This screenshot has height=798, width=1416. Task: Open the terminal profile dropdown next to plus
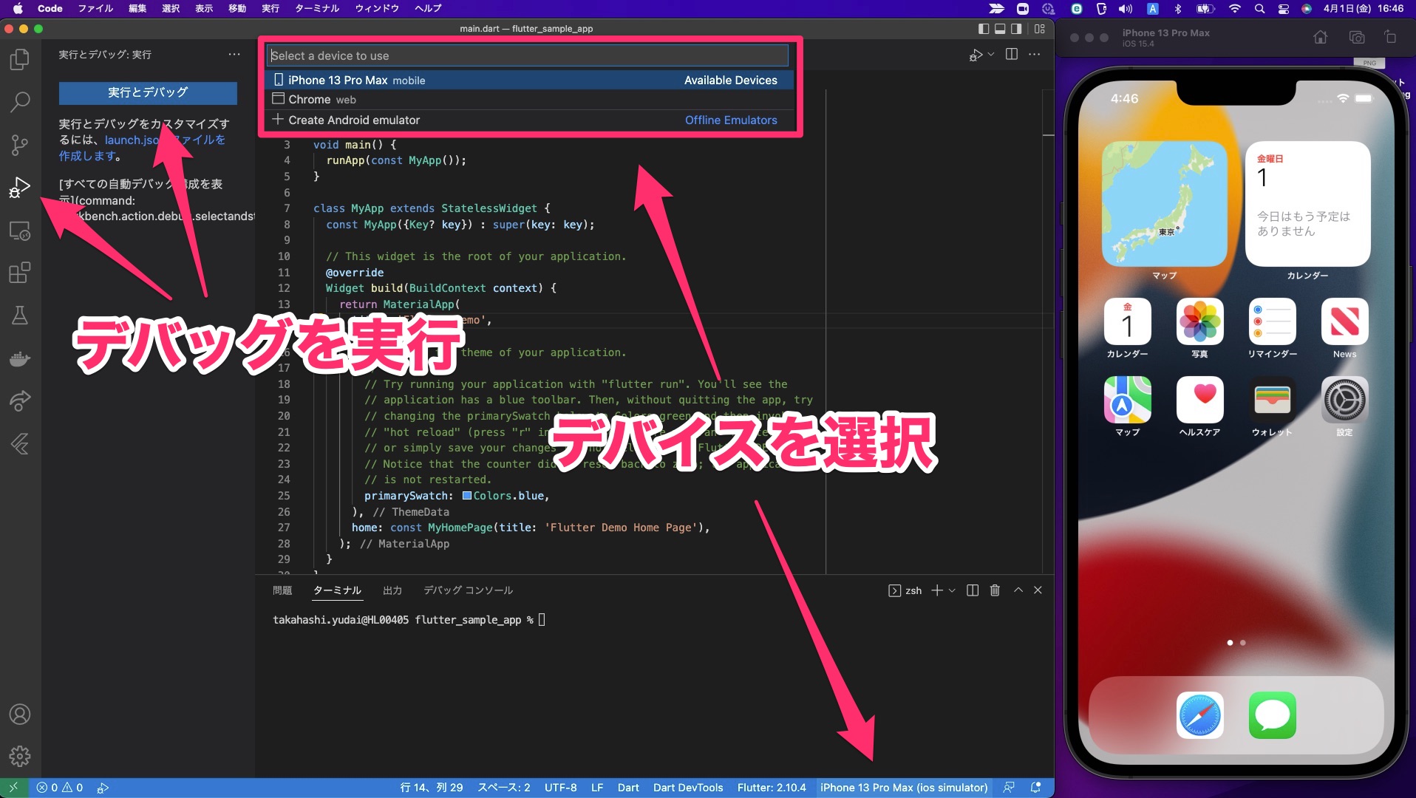pos(953,590)
